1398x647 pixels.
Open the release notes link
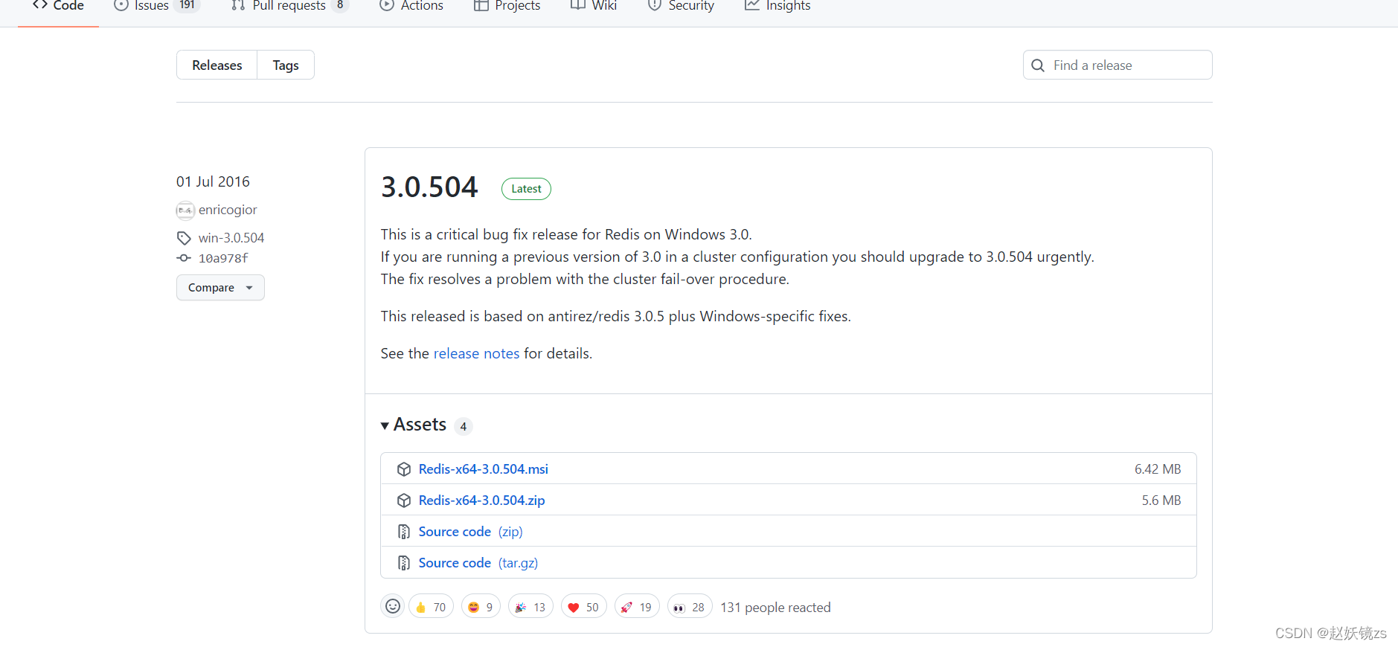tap(476, 353)
